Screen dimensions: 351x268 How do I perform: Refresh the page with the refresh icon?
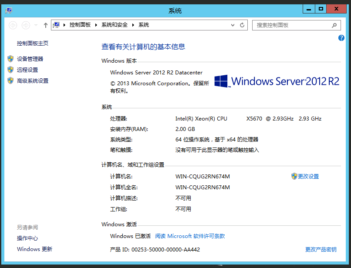[x=242, y=25]
